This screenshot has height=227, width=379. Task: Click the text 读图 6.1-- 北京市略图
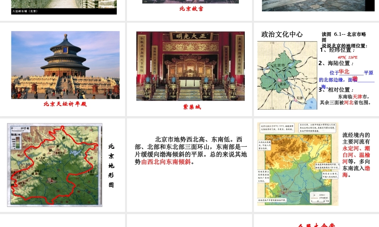point(344,37)
